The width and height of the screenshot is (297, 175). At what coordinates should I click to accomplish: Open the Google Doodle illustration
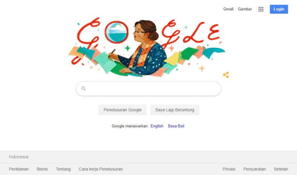(x=147, y=47)
